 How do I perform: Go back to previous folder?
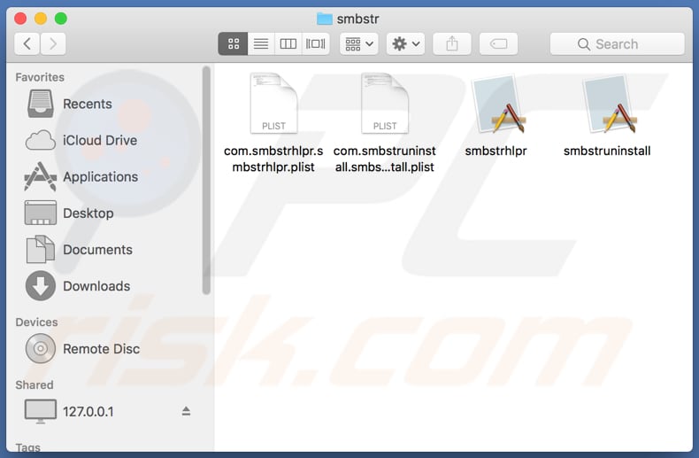[27, 43]
